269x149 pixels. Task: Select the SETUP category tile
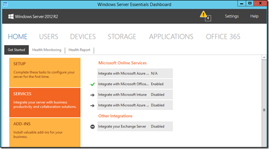click(x=45, y=73)
